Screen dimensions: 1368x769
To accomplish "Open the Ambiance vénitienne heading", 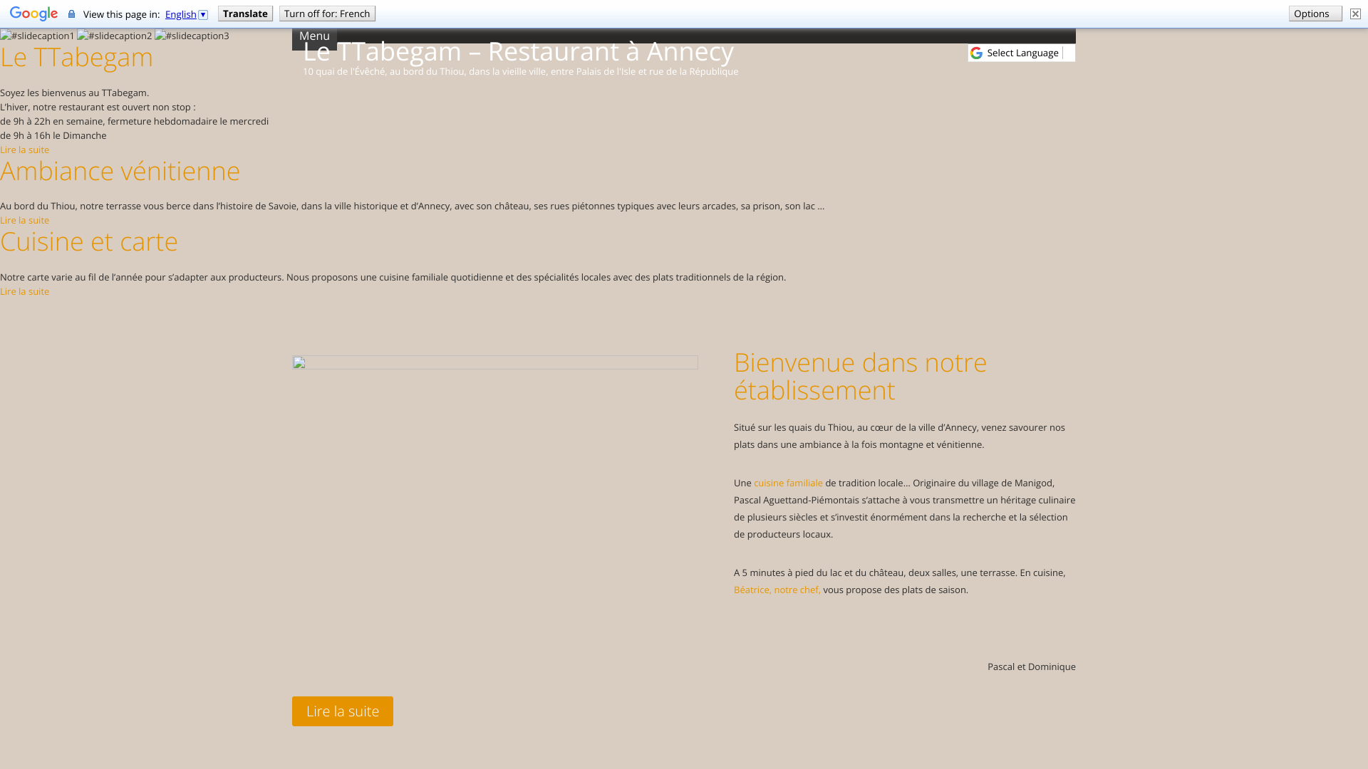I will 120,171.
